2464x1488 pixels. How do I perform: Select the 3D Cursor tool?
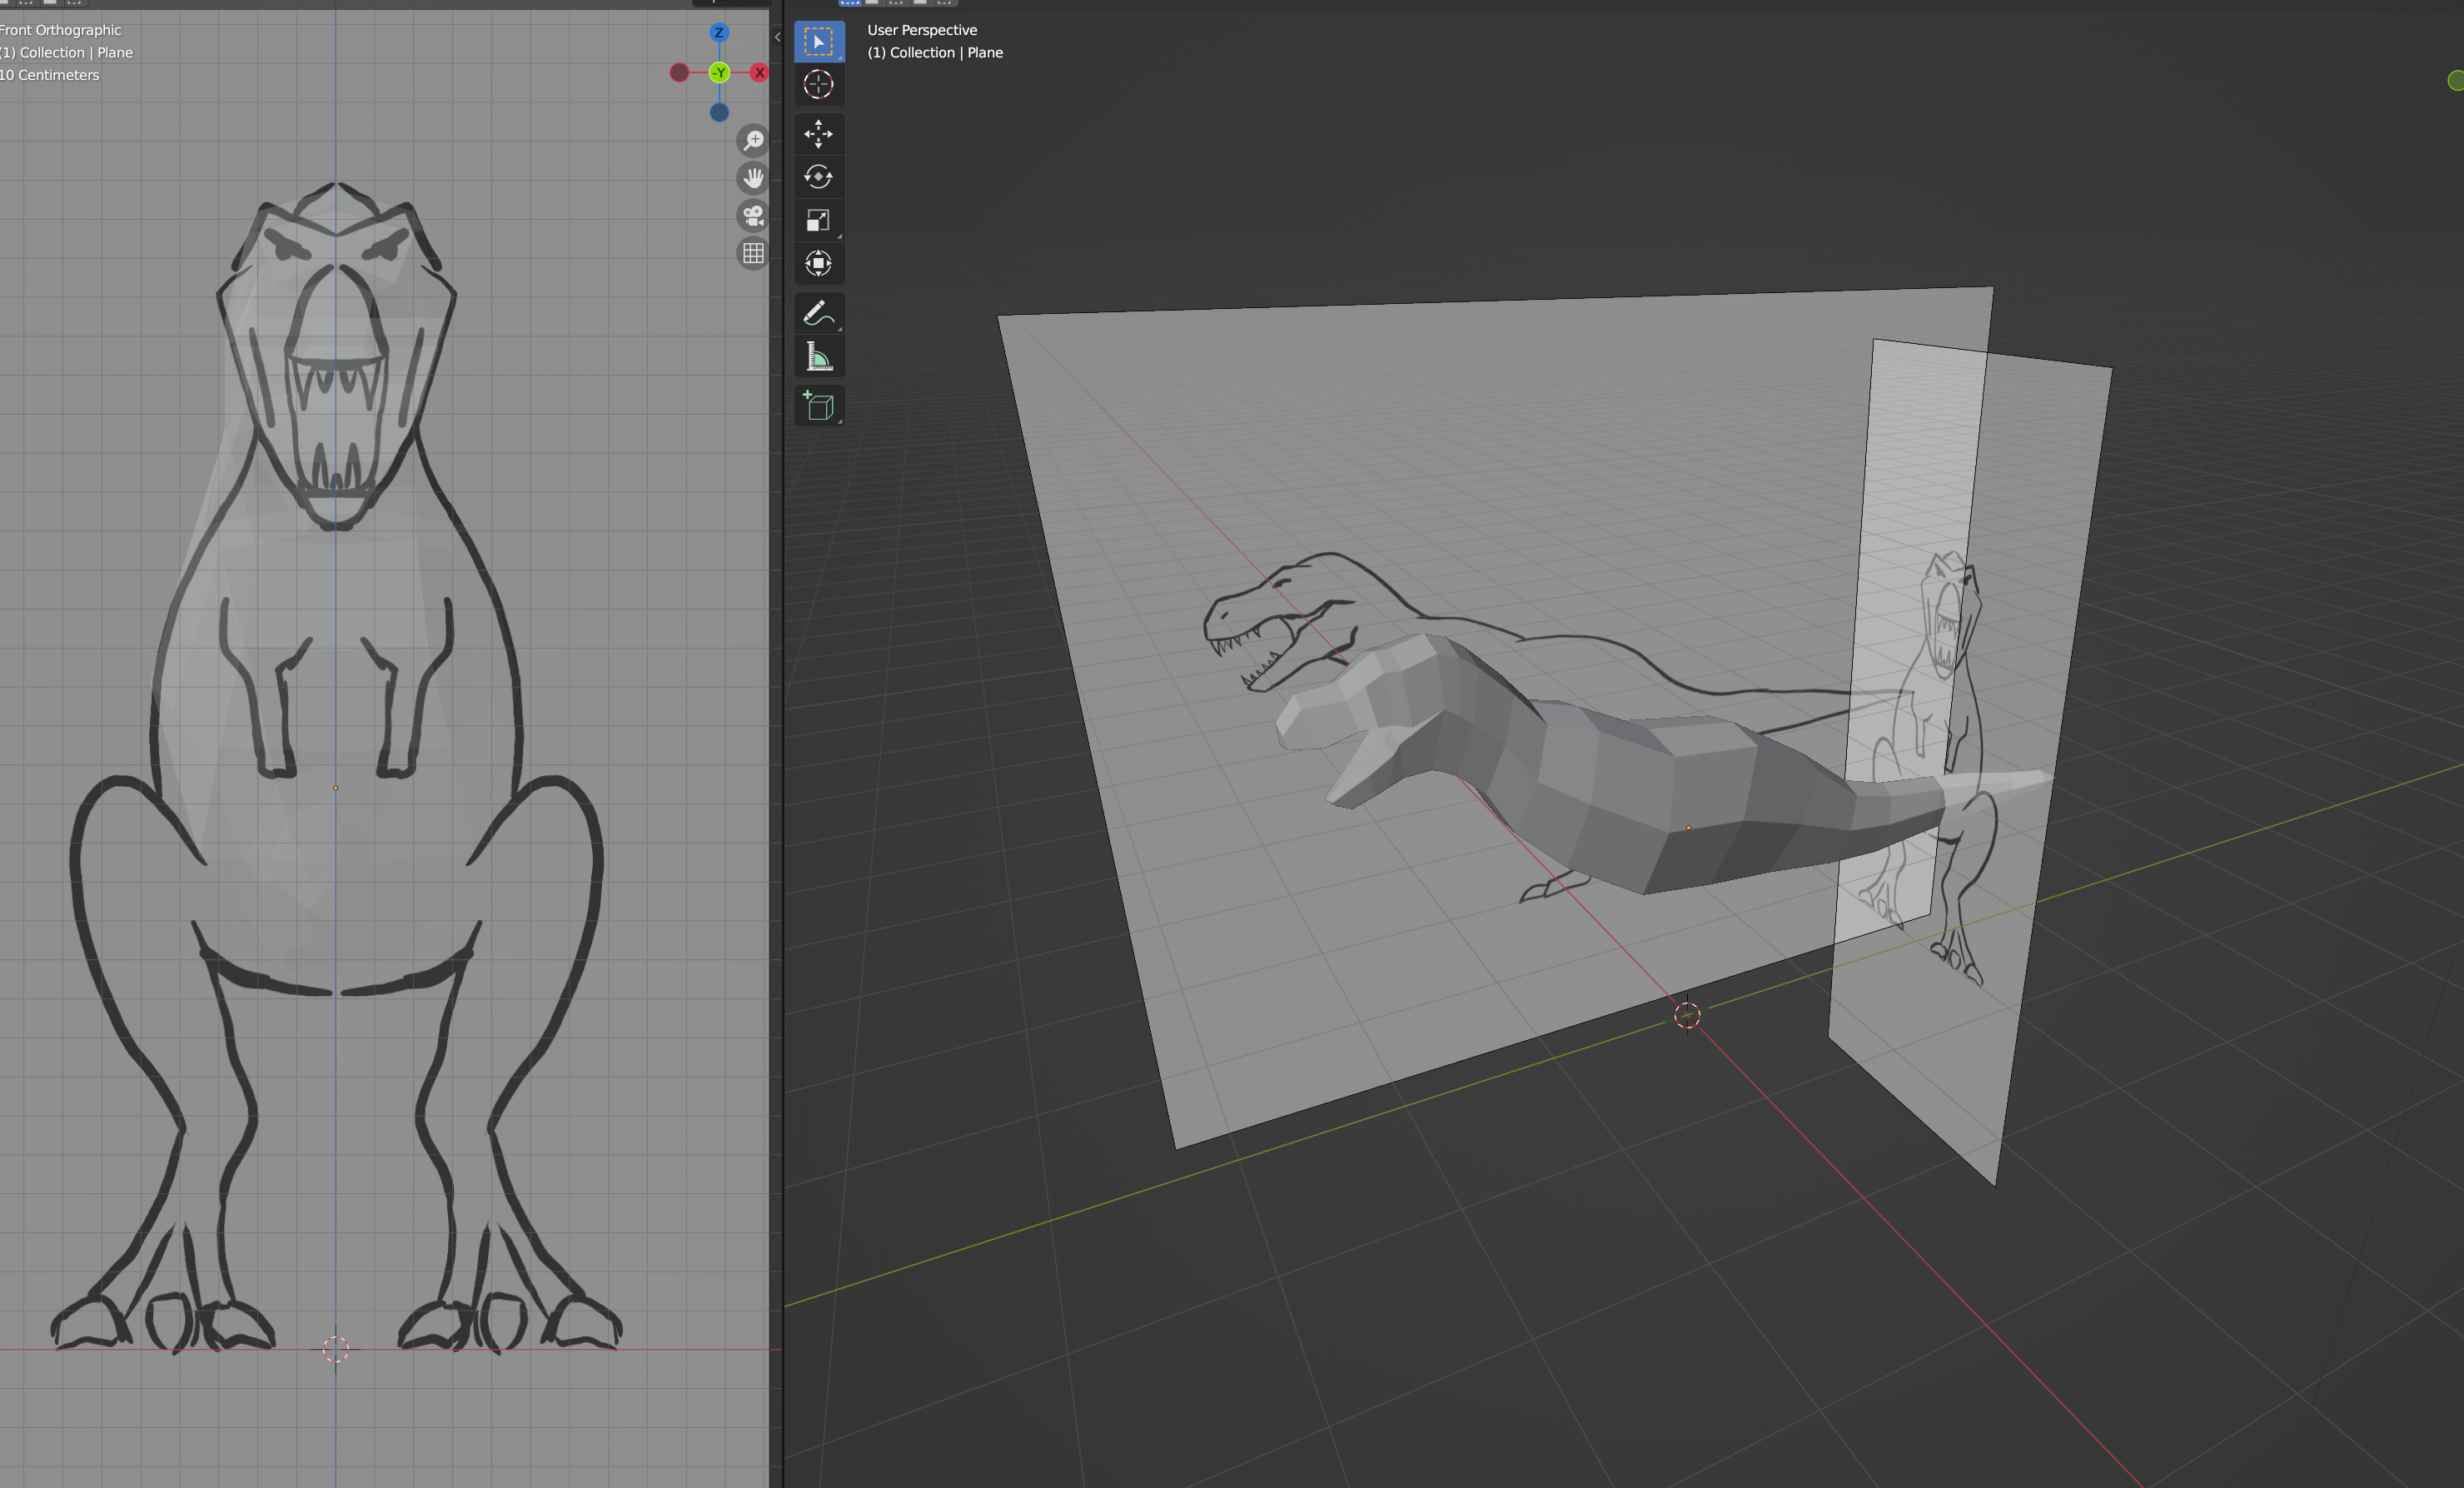pyautogui.click(x=818, y=85)
